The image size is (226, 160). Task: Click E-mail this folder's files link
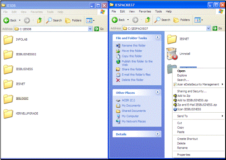pyautogui.click(x=136, y=75)
